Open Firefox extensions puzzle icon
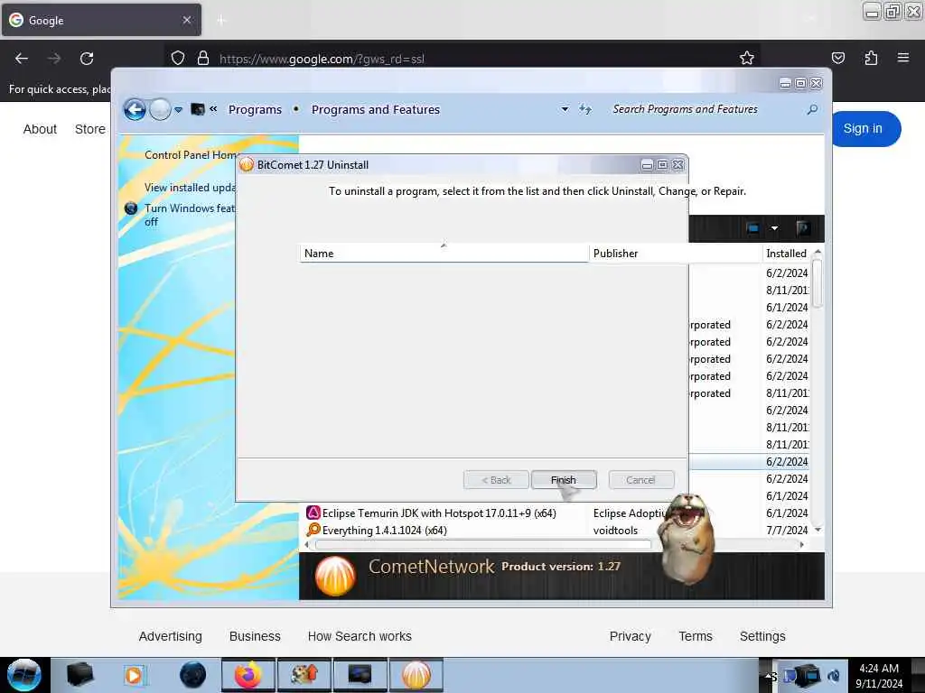Screen dimensions: 925x693 pos(871,58)
